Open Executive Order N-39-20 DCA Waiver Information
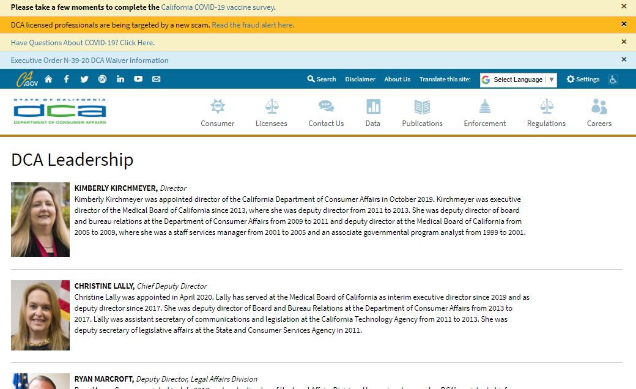The width and height of the screenshot is (636, 389). tap(90, 61)
